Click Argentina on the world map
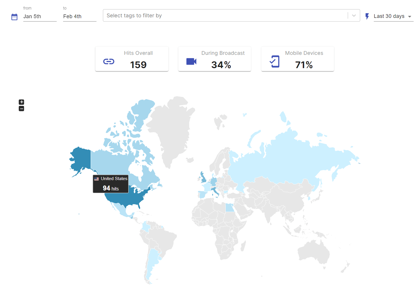This screenshot has width=420, height=290. (x=153, y=261)
